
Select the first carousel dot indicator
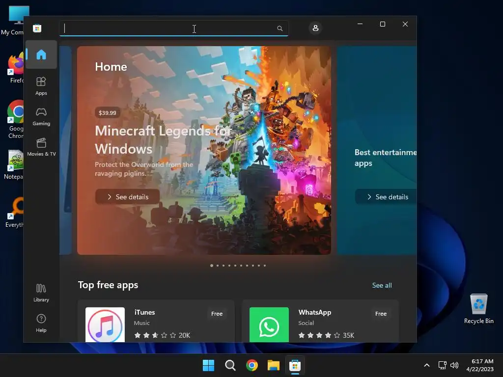point(211,266)
